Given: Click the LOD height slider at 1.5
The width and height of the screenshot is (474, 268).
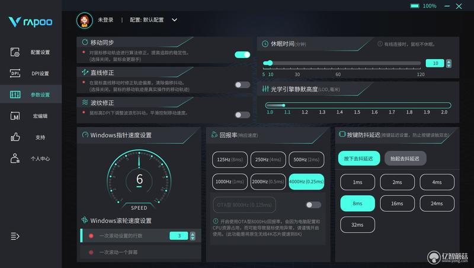Looking at the screenshot, I should click(357, 105).
